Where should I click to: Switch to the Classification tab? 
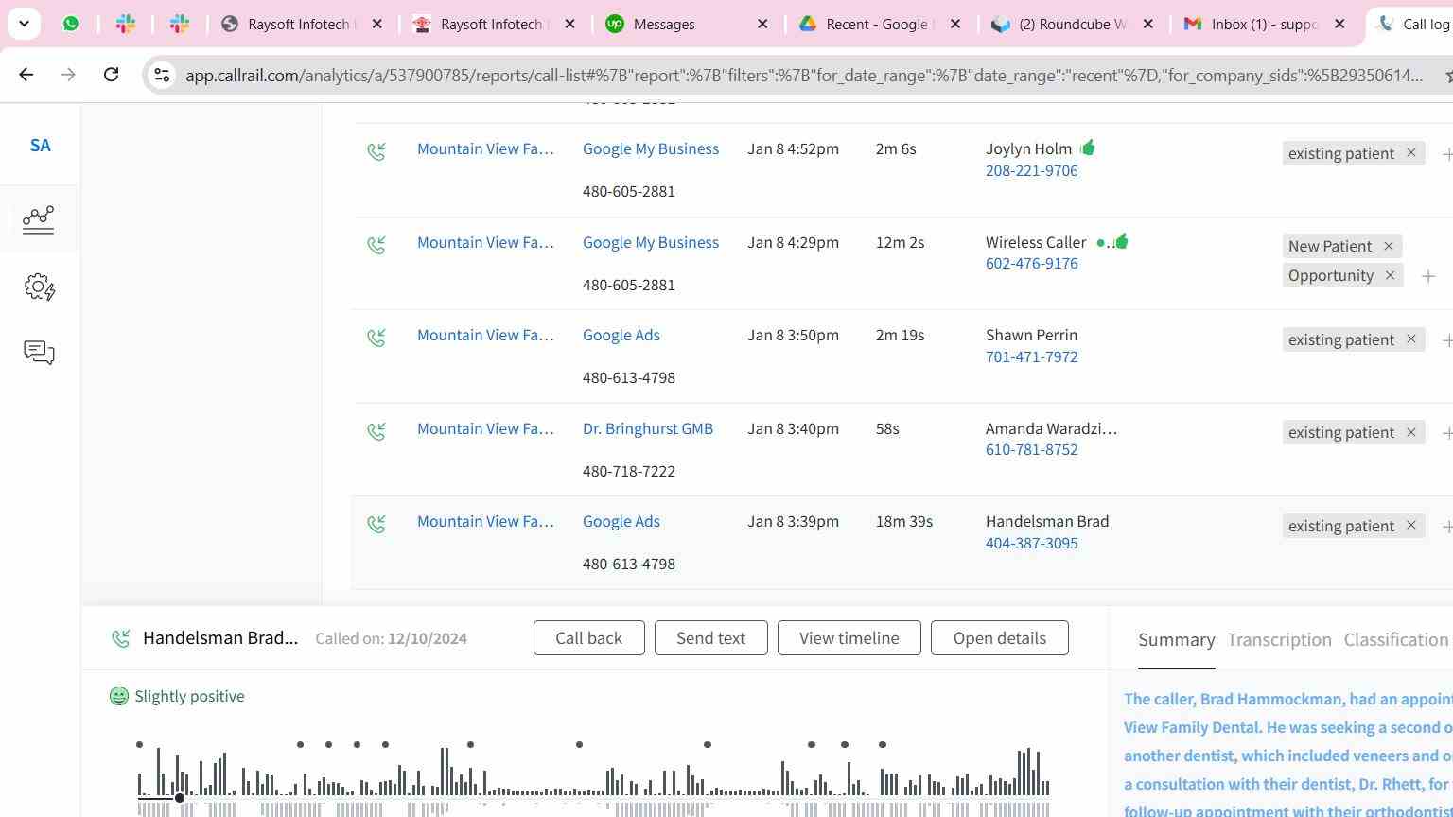(x=1396, y=640)
